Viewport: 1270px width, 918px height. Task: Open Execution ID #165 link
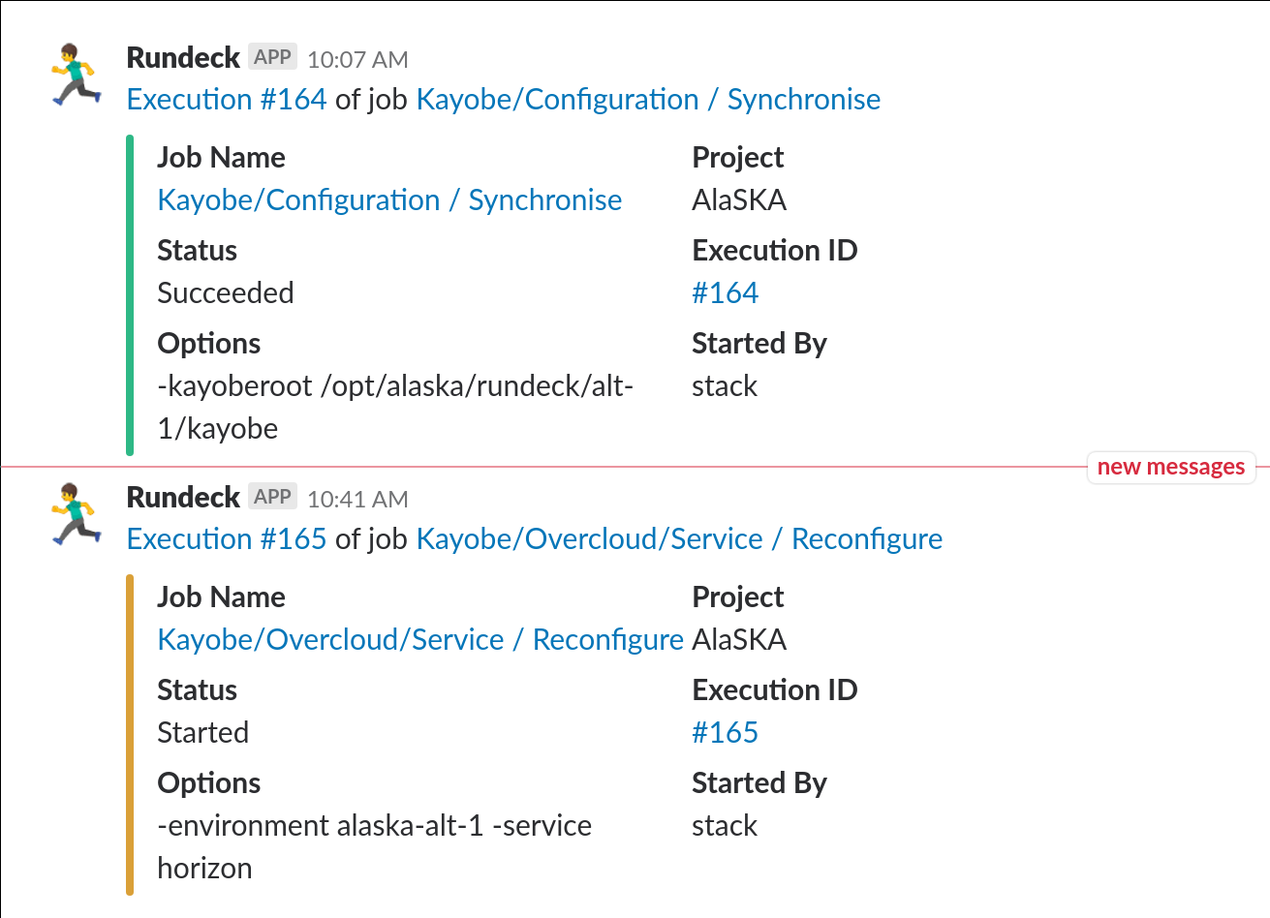(x=725, y=733)
